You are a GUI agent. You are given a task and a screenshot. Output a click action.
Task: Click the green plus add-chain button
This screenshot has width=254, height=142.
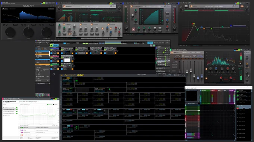[x=51, y=45]
